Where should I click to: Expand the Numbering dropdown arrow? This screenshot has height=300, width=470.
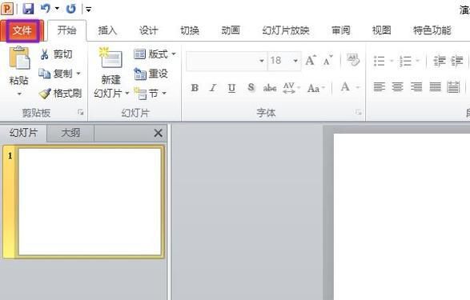[x=417, y=61]
